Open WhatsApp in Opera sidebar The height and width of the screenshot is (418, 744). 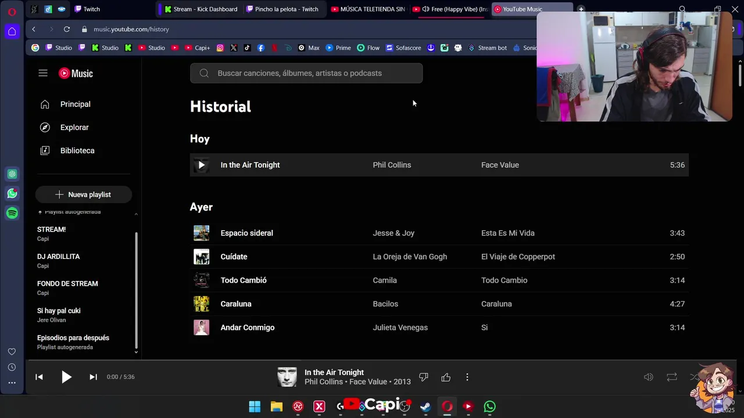12,193
